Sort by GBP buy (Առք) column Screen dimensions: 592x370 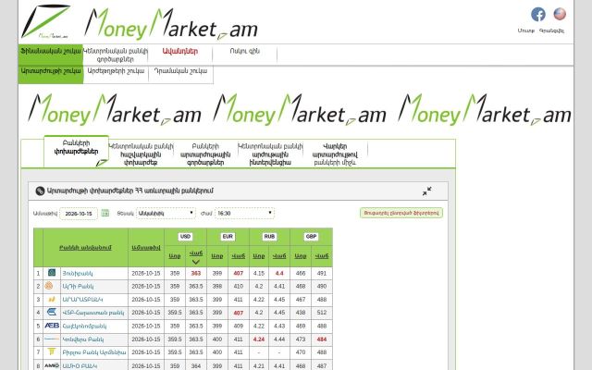(x=301, y=256)
